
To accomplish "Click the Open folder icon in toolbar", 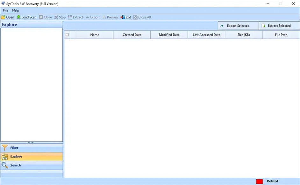I will [3, 17].
